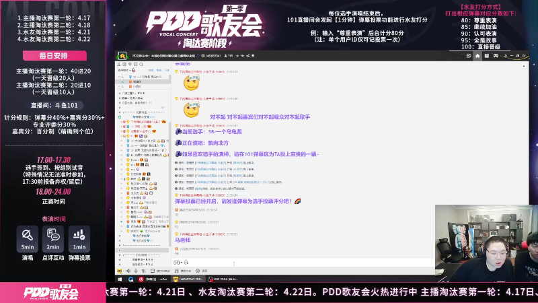The width and height of the screenshot is (538, 303).
Task: Click the search magnifier above the channel list
Action: click(x=141, y=64)
